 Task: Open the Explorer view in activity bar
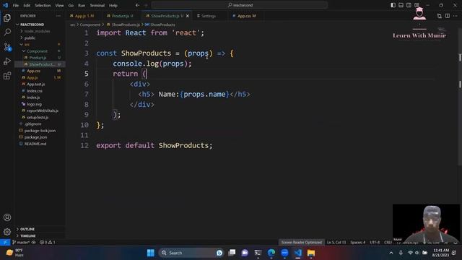click(x=7, y=17)
